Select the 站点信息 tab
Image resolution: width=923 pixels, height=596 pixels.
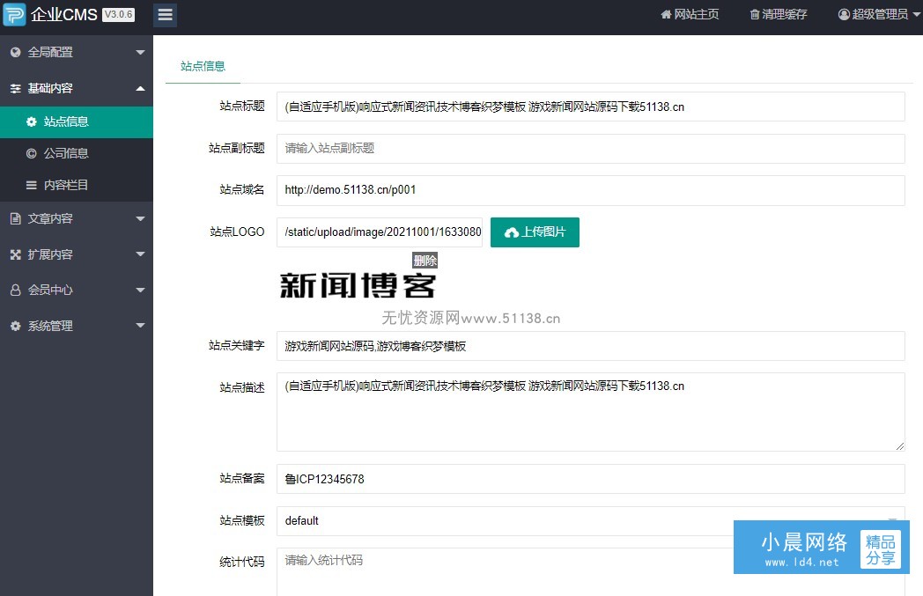203,66
